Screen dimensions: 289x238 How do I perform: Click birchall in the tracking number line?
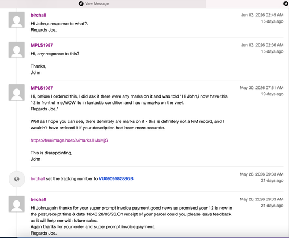coord(38,178)
